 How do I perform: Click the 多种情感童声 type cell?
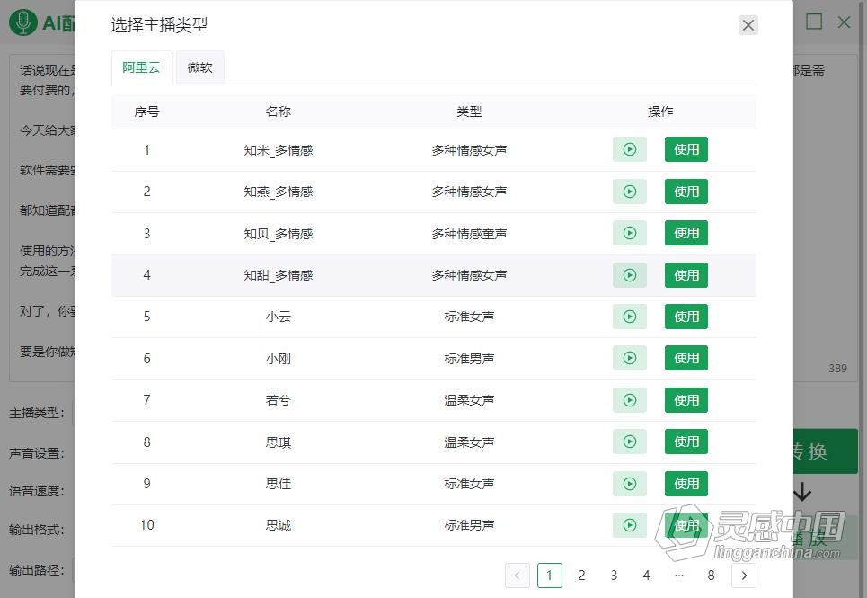[469, 234]
